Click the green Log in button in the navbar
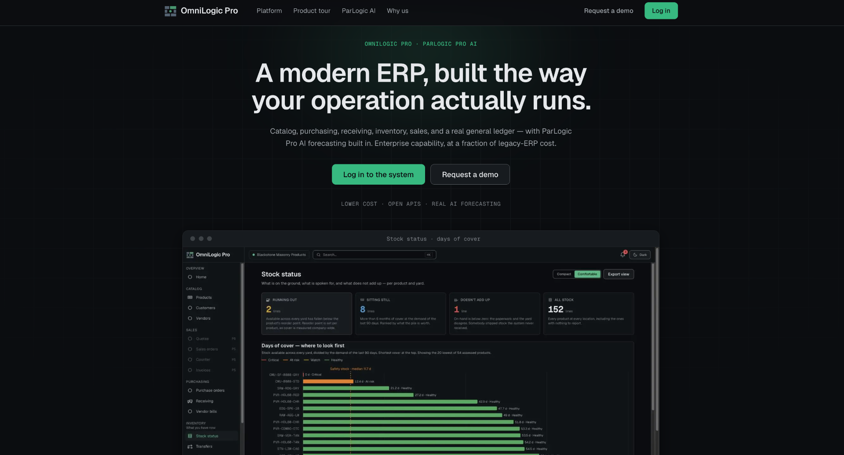 click(x=661, y=11)
